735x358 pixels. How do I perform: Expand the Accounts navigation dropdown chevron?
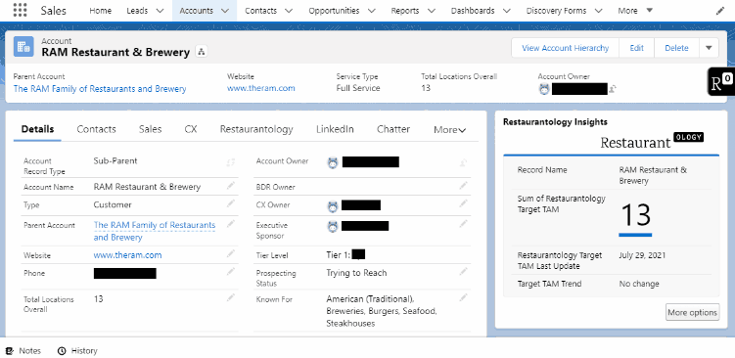coord(225,11)
